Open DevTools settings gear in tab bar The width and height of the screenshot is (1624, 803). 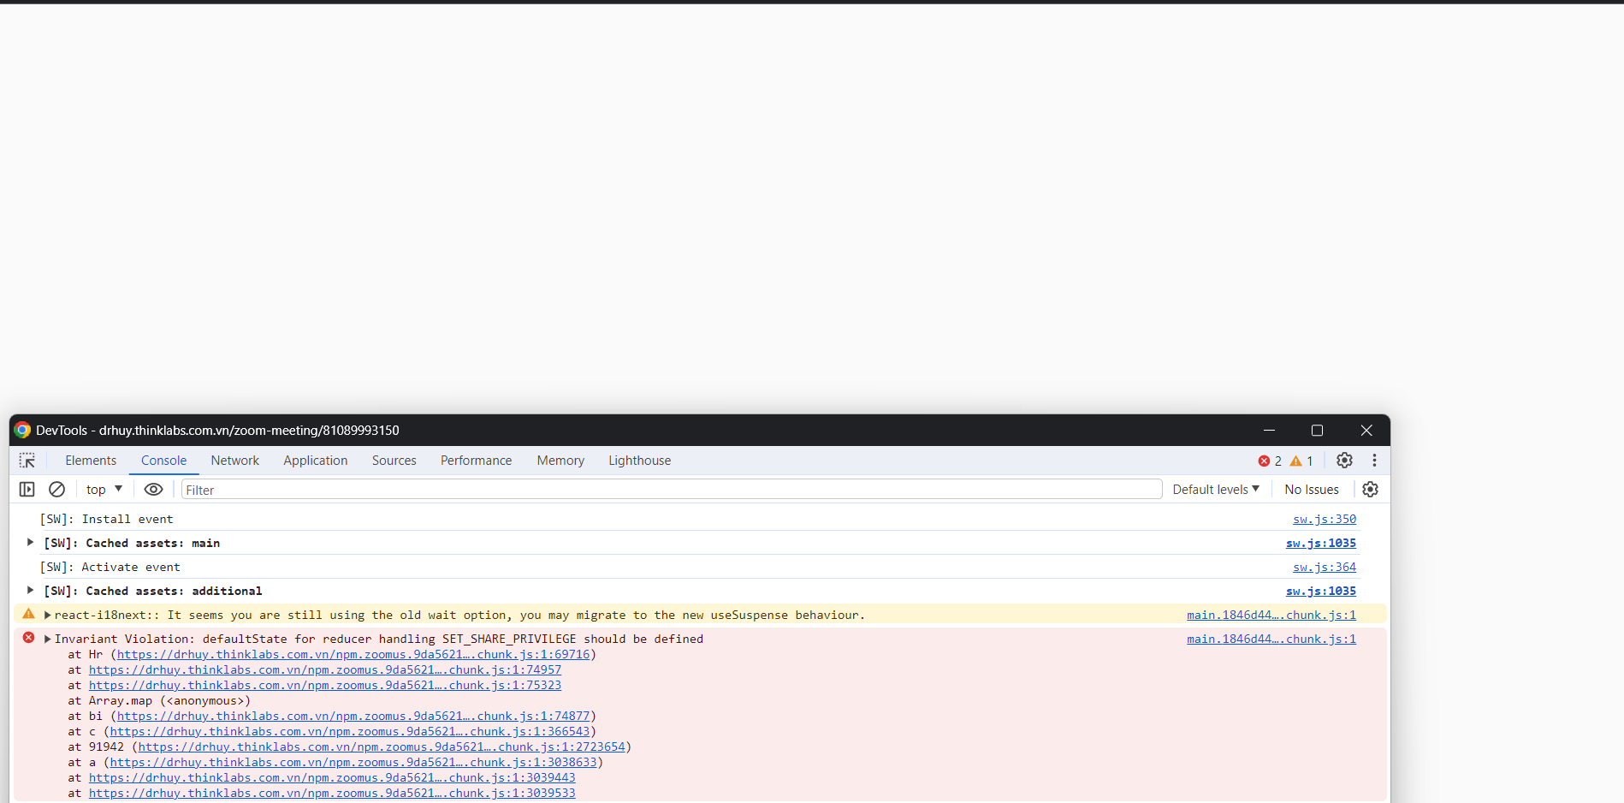coord(1344,461)
